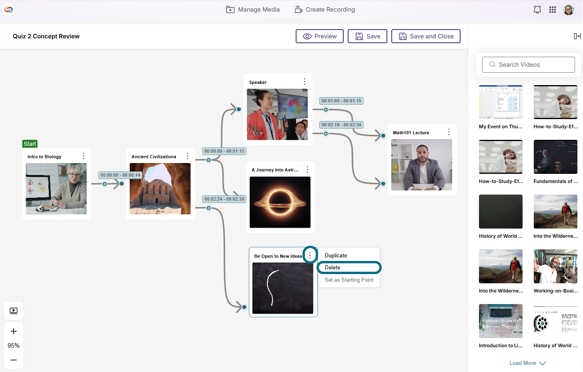Open the three-dot menu on Math101 Lecture
583x372 pixels.
(449, 132)
